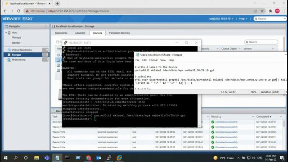Click the share page icon in address bar
Image resolution: width=288 pixels, height=162 pixels.
[255, 11]
